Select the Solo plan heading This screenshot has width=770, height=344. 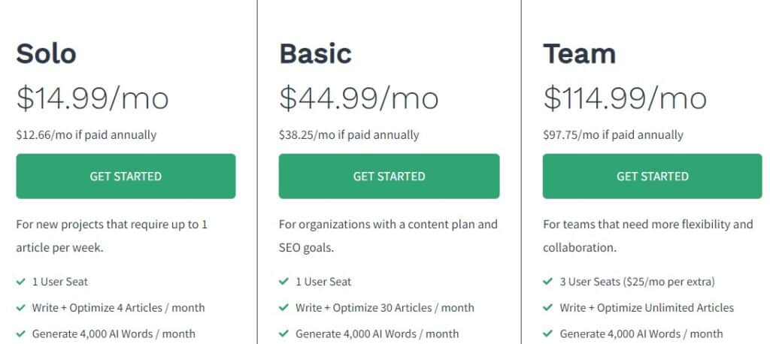46,53
